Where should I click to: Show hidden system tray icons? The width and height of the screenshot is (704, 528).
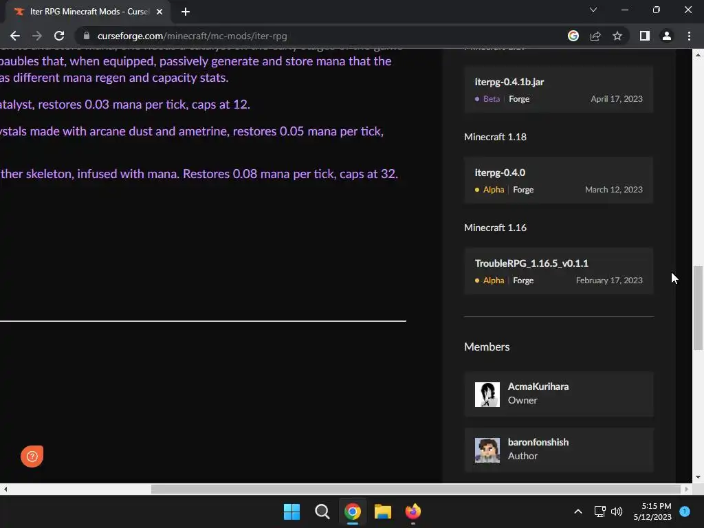click(x=578, y=511)
